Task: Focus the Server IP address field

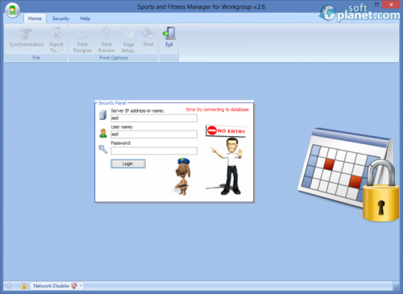Action: pyautogui.click(x=154, y=118)
